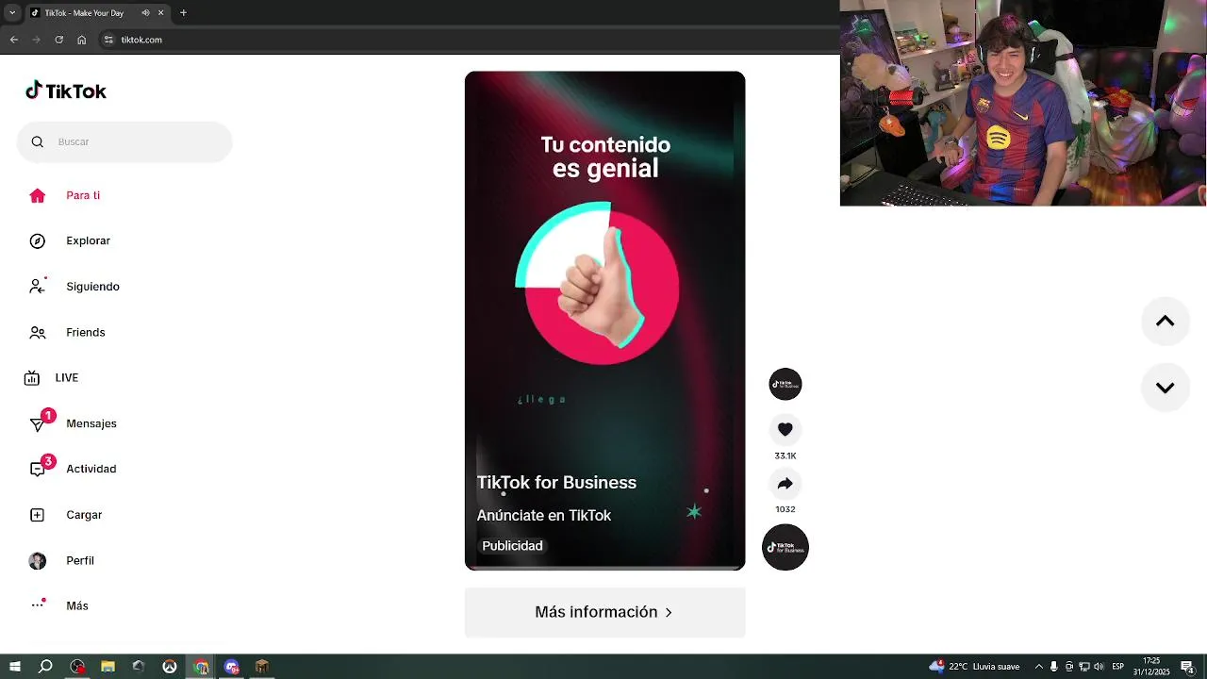Open the browser tab search dropdown
The width and height of the screenshot is (1207, 679).
click(x=12, y=13)
